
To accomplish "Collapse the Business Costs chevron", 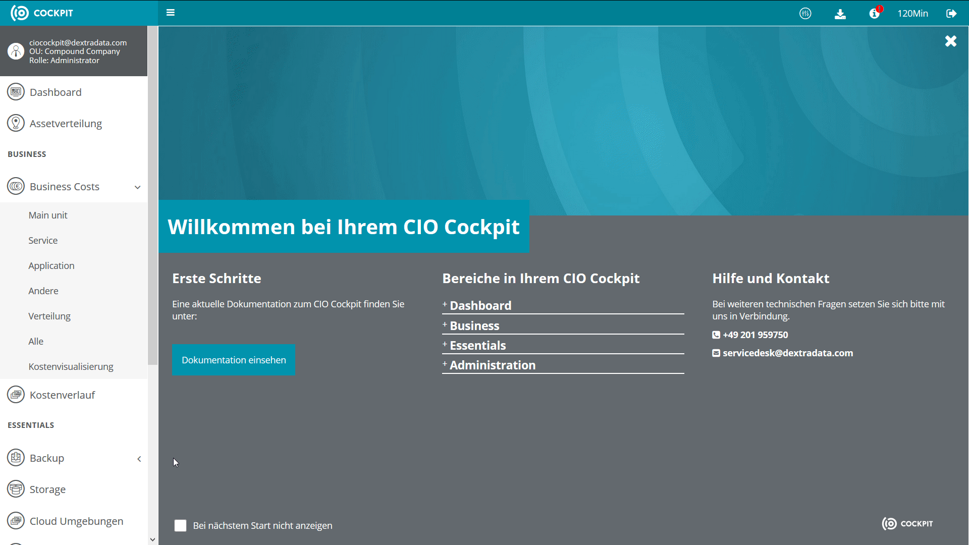I will tap(137, 187).
